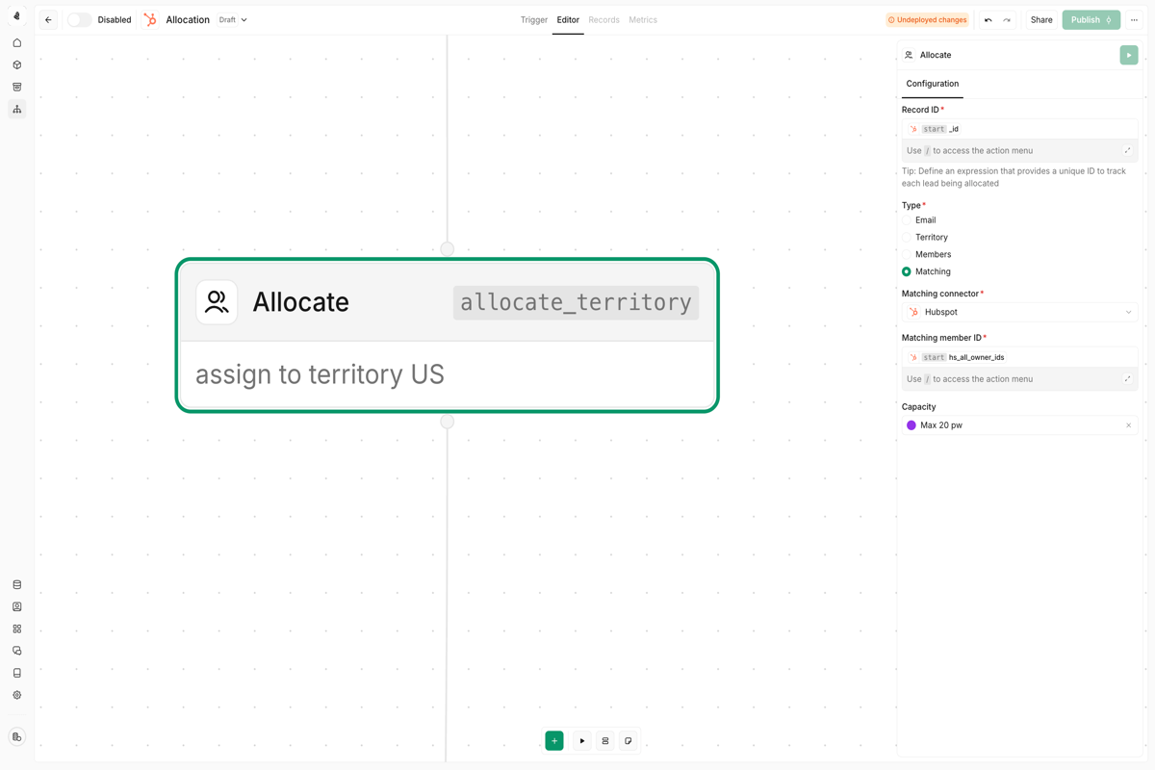Run workflow using bottom play button
Screen dimensions: 1155x770
(x=582, y=740)
